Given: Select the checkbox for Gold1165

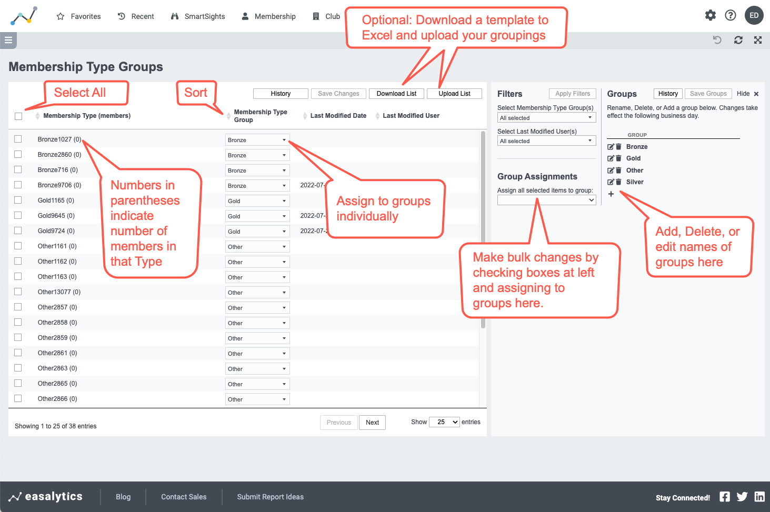Looking at the screenshot, I should pyautogui.click(x=18, y=200).
